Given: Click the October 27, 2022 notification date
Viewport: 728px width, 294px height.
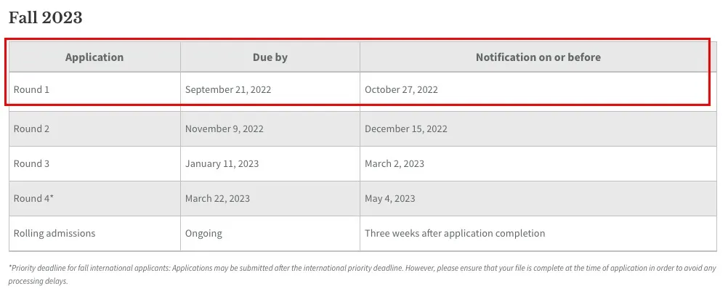Looking at the screenshot, I should click(401, 90).
